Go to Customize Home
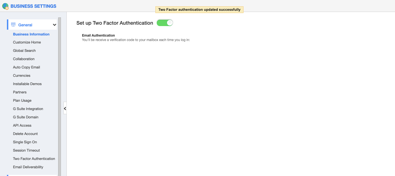Image resolution: width=395 pixels, height=176 pixels. tap(27, 42)
